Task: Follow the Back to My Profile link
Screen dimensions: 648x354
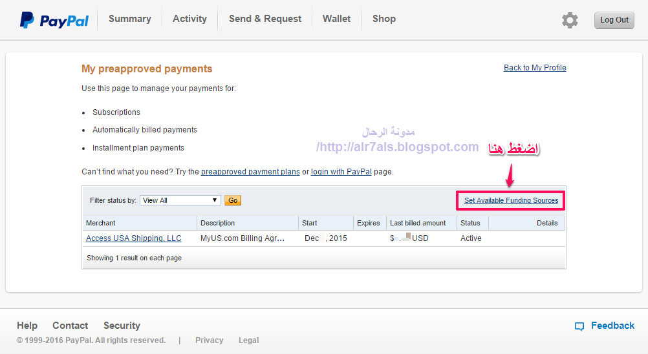Action: coord(535,68)
